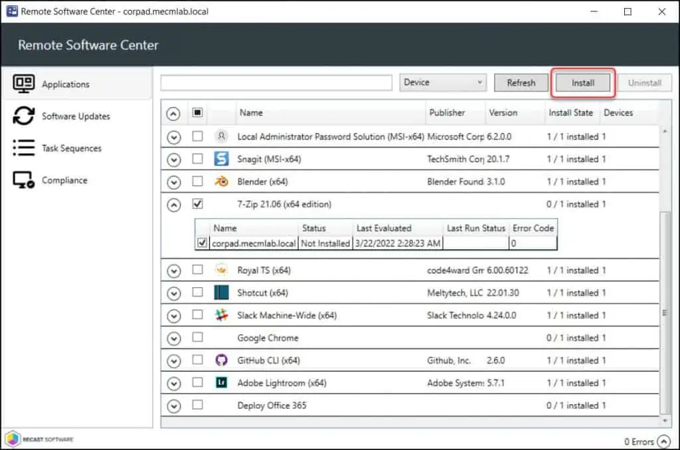Switch to Software Updates section
This screenshot has height=450, width=680.
coord(78,116)
